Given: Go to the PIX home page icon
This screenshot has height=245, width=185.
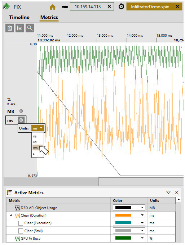Looking at the screenshot, I should click(53, 7).
